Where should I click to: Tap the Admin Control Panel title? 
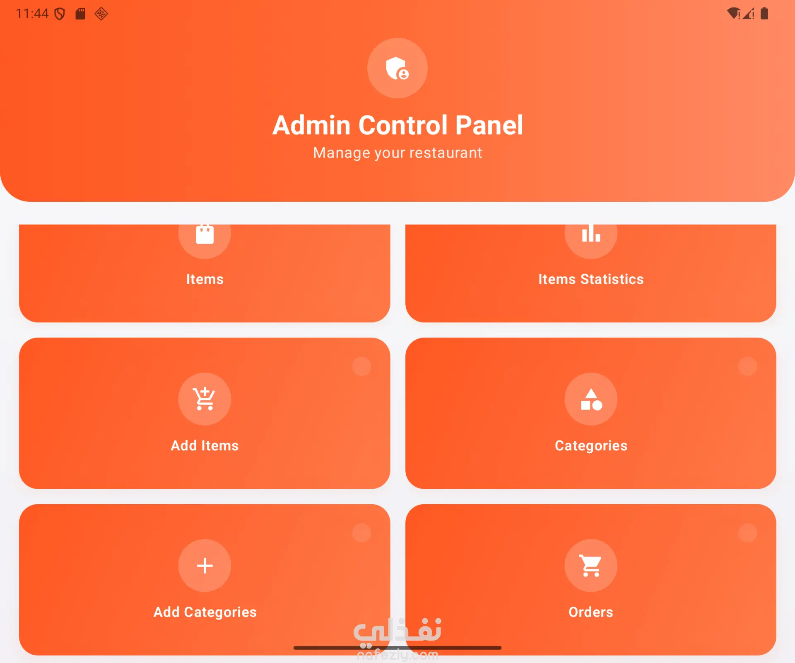click(x=397, y=125)
